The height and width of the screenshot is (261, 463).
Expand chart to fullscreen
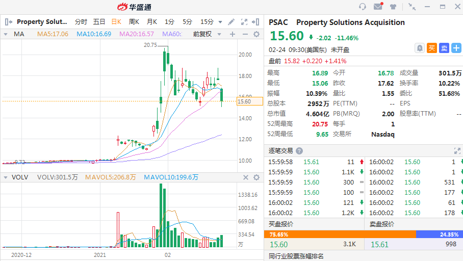pos(244,22)
